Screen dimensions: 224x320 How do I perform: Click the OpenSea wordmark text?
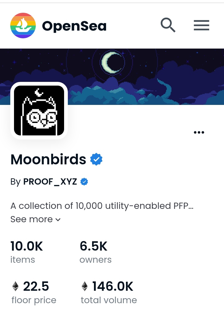point(74,26)
